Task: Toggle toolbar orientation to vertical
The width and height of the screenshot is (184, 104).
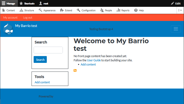Action: (180, 10)
